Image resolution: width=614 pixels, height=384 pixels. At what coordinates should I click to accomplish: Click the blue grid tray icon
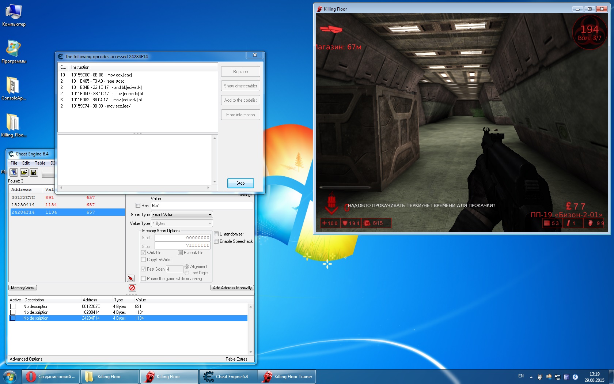coord(566,377)
